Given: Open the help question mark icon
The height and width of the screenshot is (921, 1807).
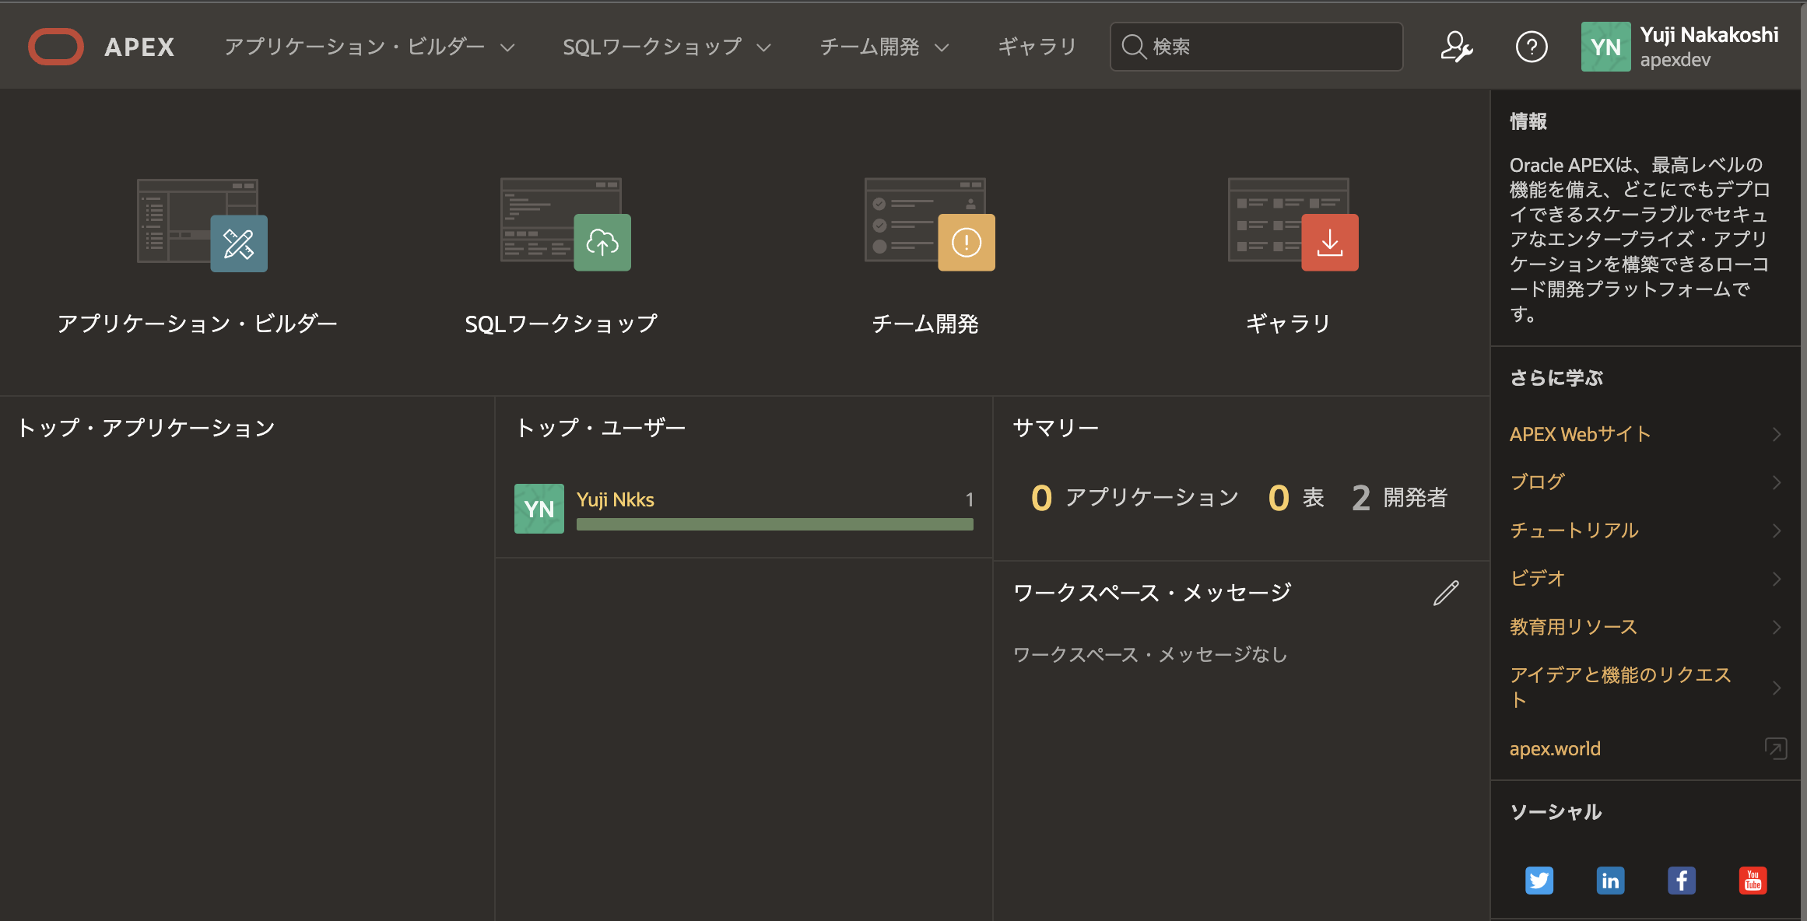Looking at the screenshot, I should pyautogui.click(x=1531, y=47).
